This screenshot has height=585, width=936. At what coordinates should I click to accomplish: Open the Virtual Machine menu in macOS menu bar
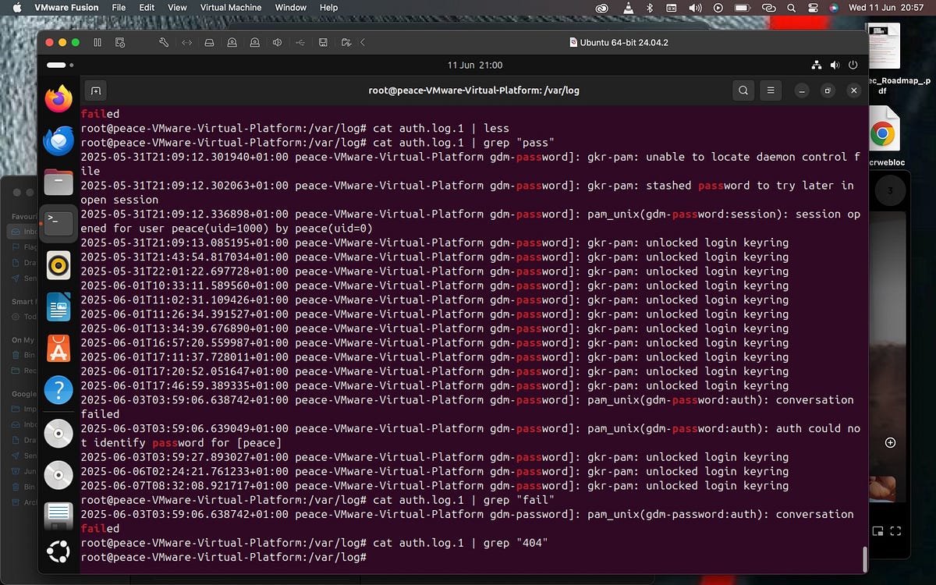coord(230,7)
